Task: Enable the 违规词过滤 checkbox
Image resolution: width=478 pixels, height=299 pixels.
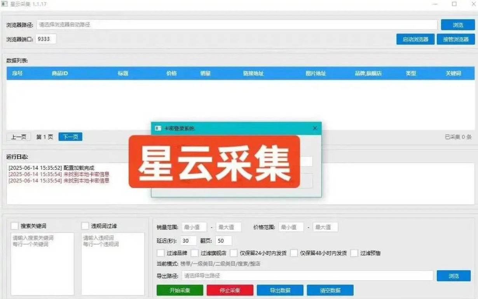Action: coord(84,225)
